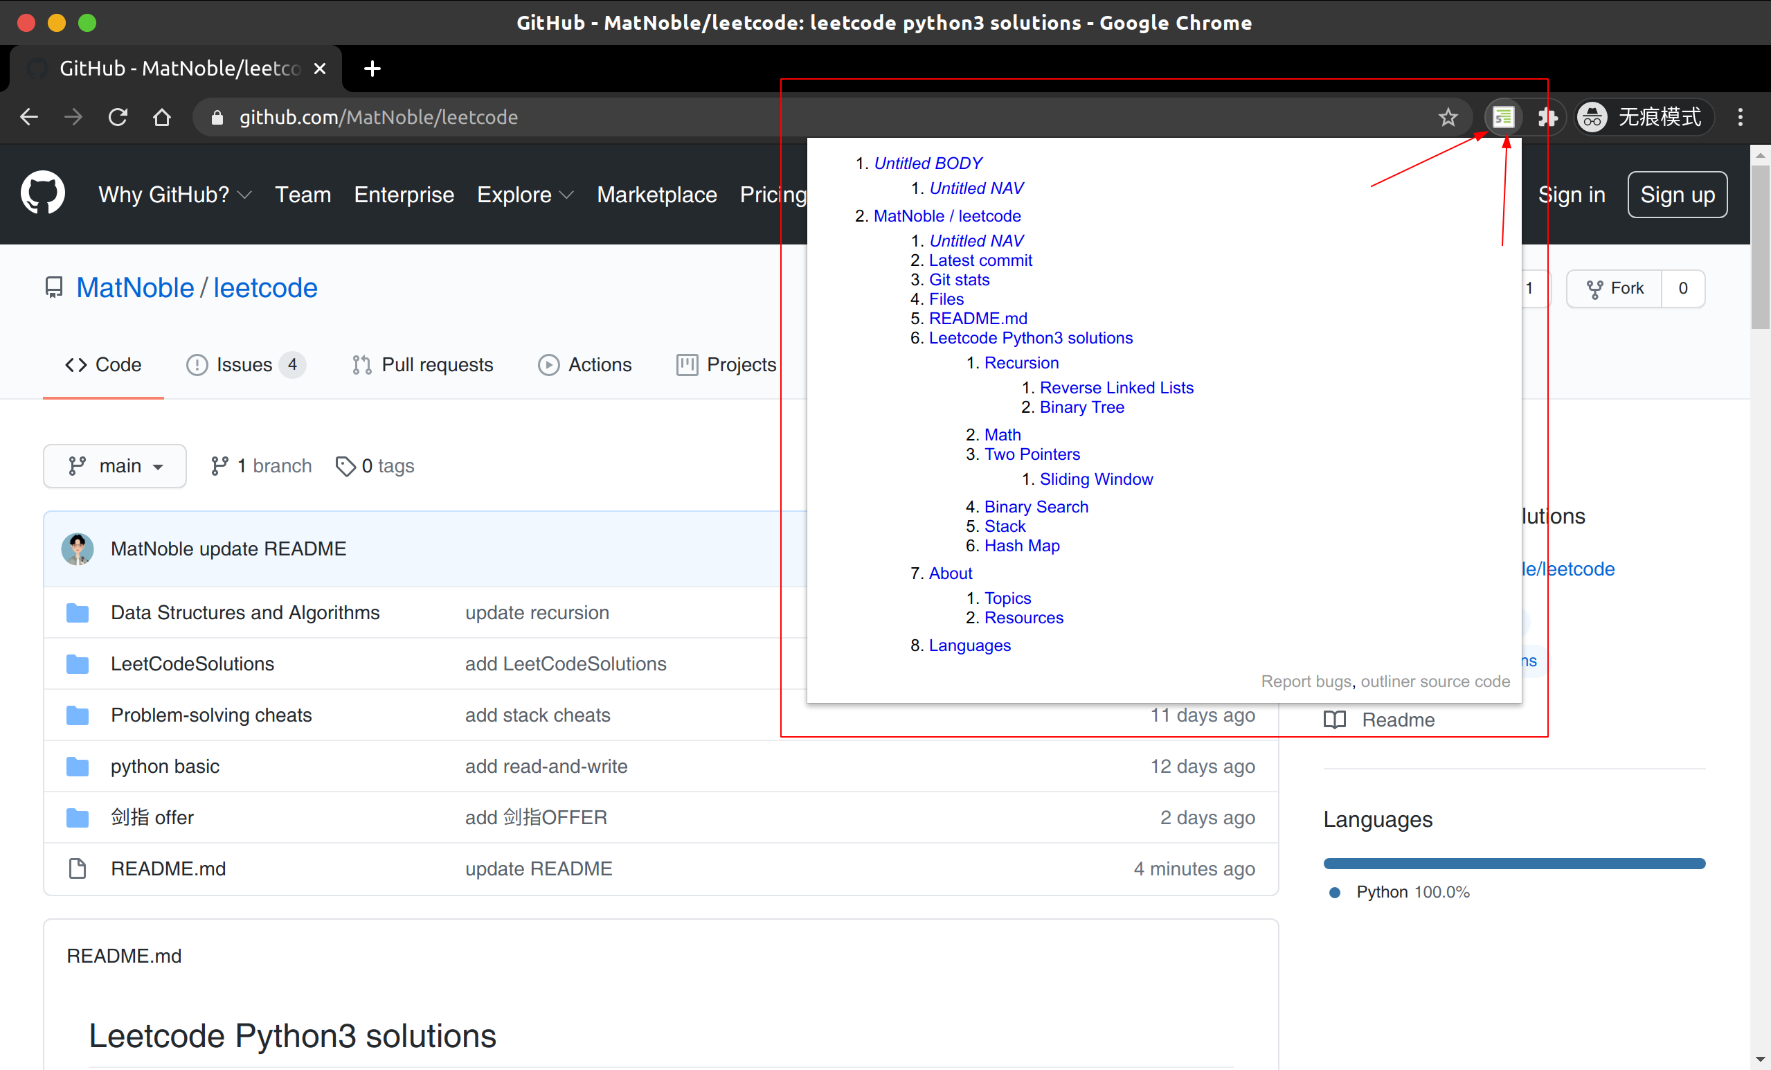Open a new browser tab
The image size is (1771, 1070).
coord(372,69)
